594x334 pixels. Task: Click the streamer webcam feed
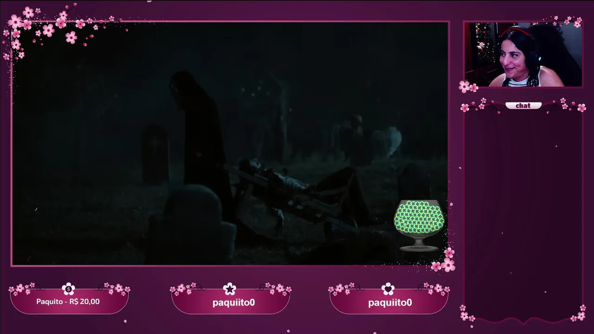tap(523, 54)
